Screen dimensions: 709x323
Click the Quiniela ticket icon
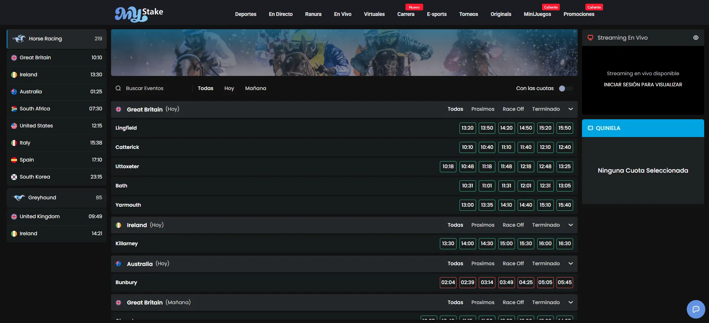(590, 128)
